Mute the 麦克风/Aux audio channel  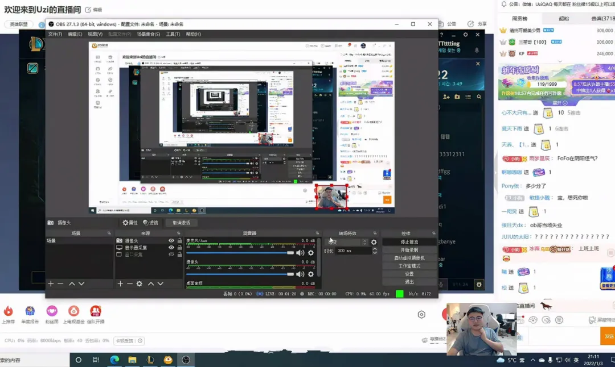[300, 253]
